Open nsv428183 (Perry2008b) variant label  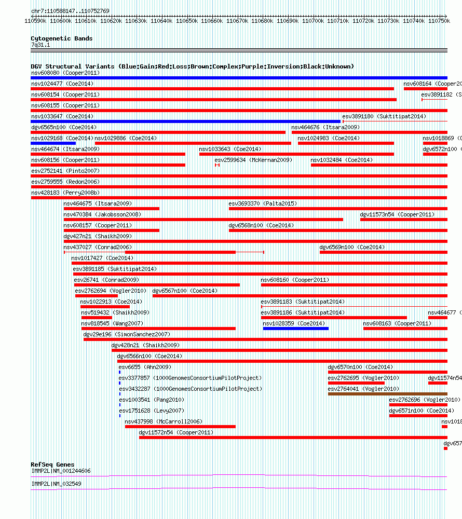coord(65,193)
